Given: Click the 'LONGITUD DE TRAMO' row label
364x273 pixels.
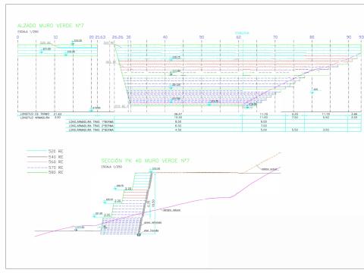Looking at the screenshot, I should click(35, 115).
